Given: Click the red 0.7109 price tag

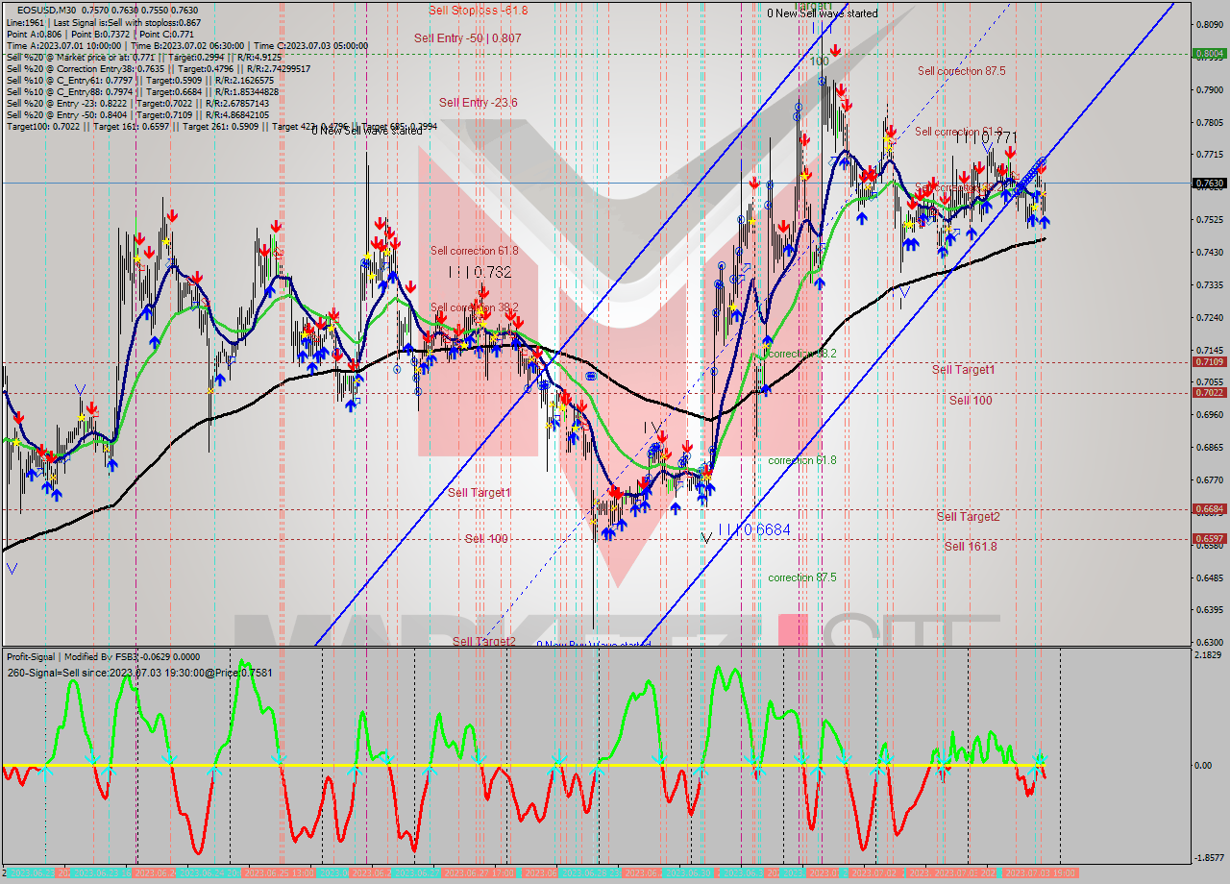Looking at the screenshot, I should (1208, 361).
